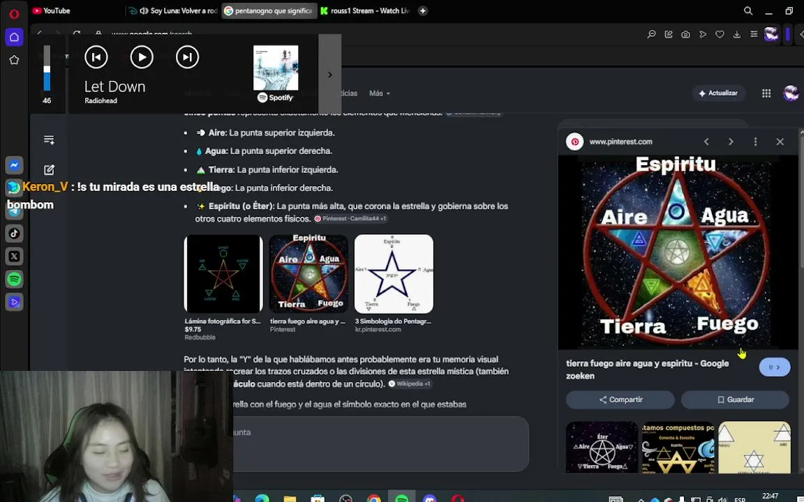Open TikTok in the Opera sidebar

[15, 234]
